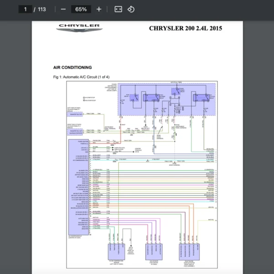Click the 65% zoom level field
The width and height of the screenshot is (274, 274).
(81, 9)
